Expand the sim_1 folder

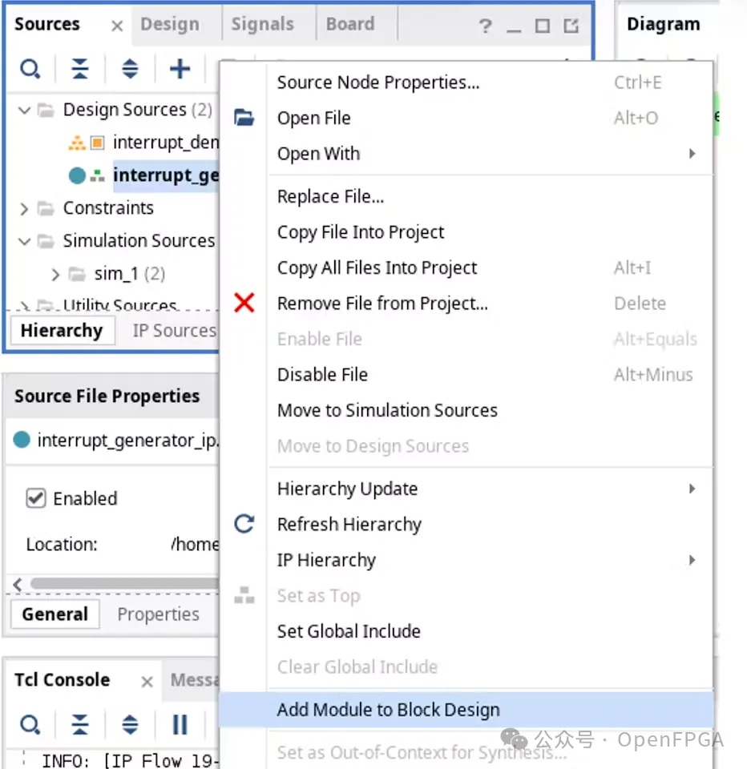[55, 275]
